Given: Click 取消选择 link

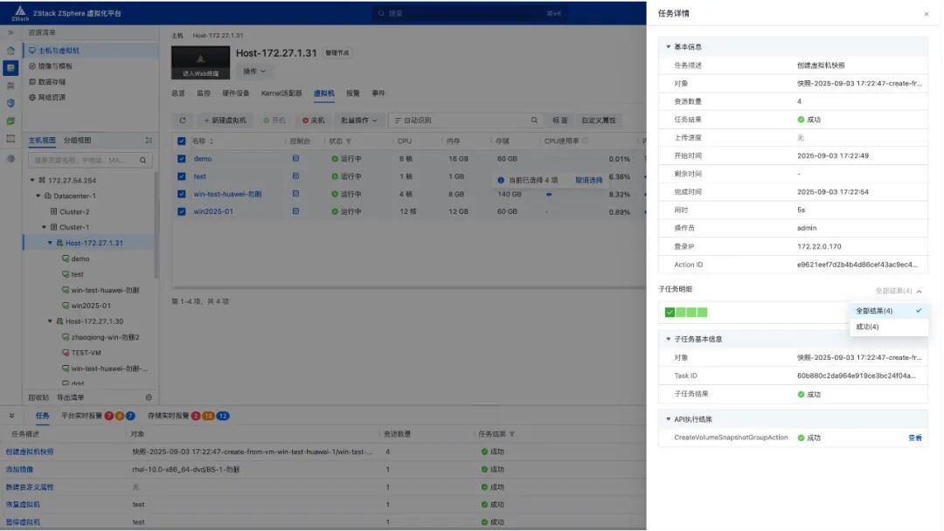Looking at the screenshot, I should coord(589,181).
